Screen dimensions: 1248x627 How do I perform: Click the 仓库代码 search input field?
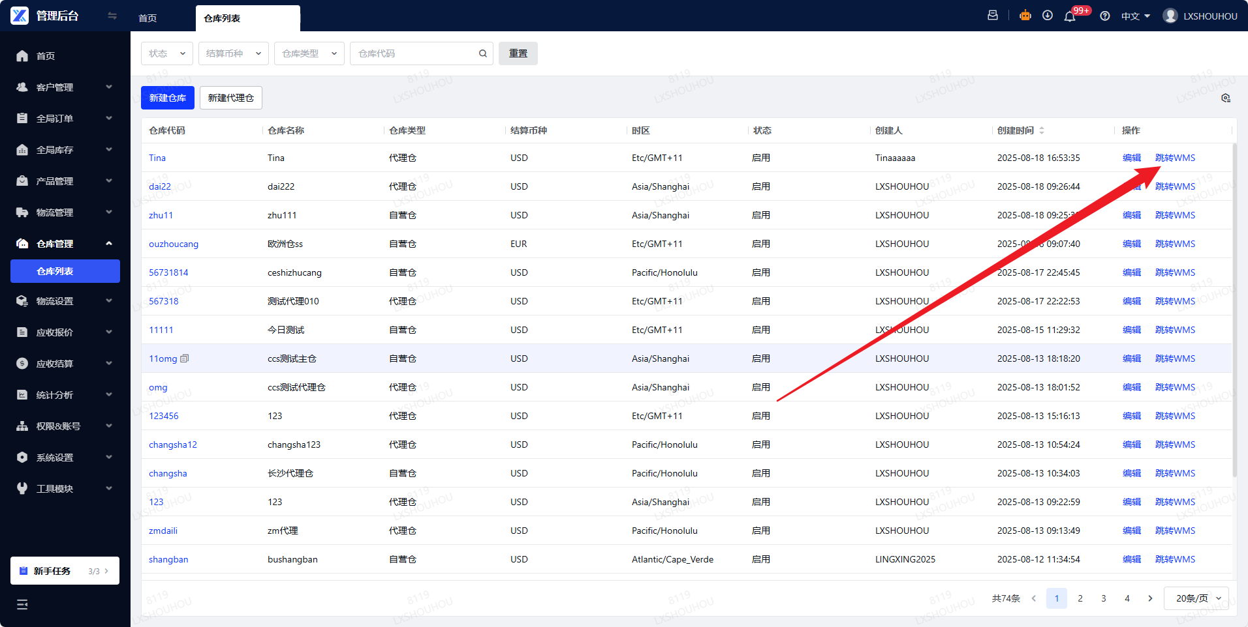click(x=415, y=53)
